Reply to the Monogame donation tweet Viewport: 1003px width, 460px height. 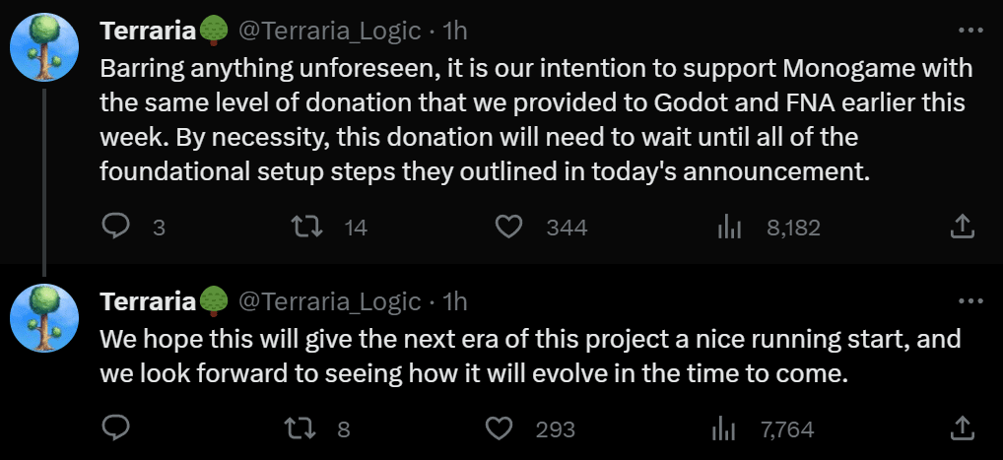(116, 227)
